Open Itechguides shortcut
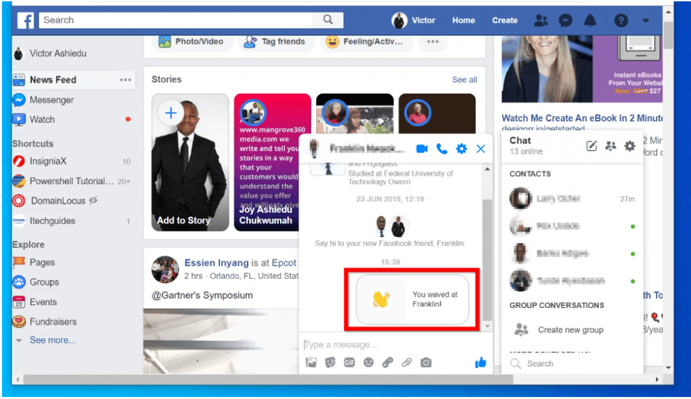The width and height of the screenshot is (691, 399). [53, 221]
